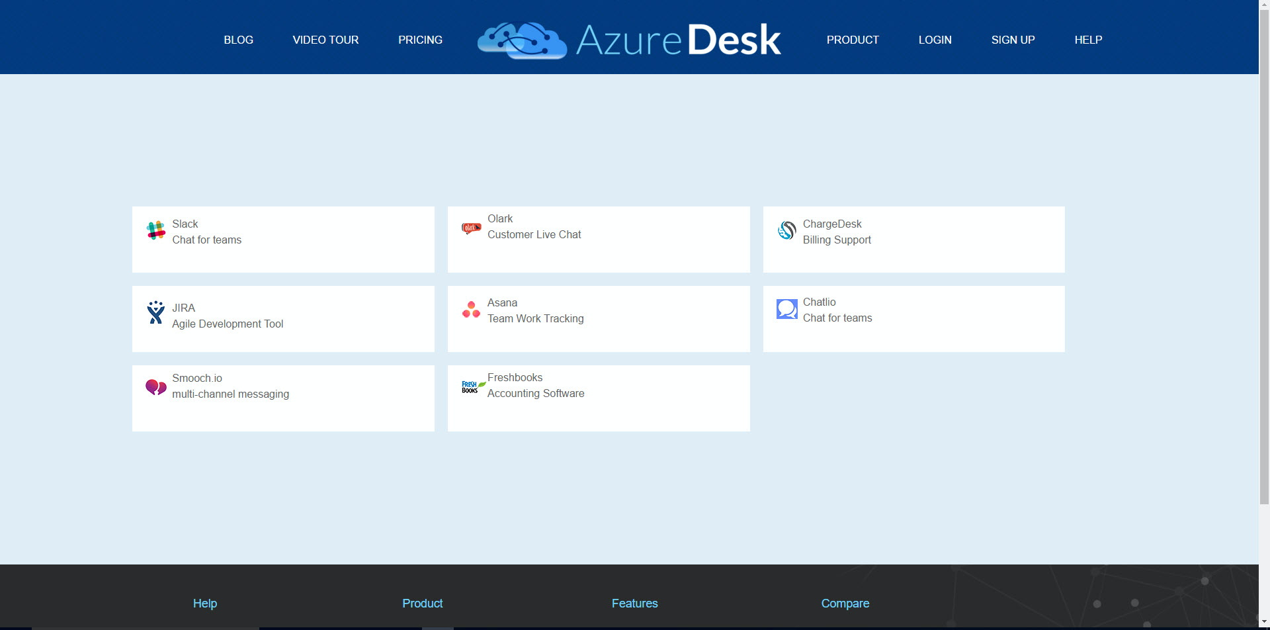Open the Pricing page
The width and height of the screenshot is (1270, 630).
421,40
